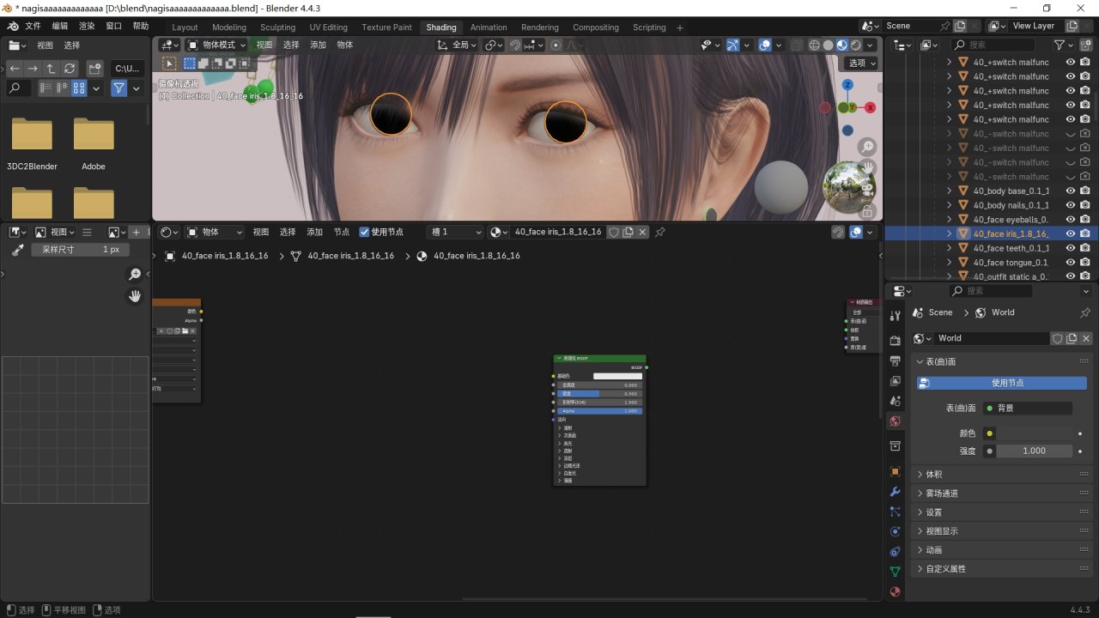1099x618 pixels.
Task: Expand the 体积 panel
Action: (934, 474)
